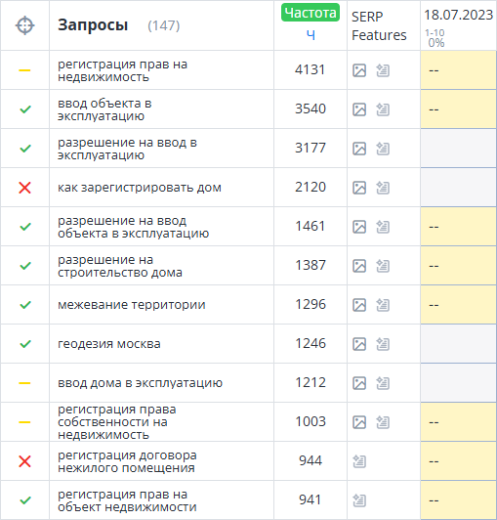
Task: Select query геодезия москва
Action: [109, 344]
